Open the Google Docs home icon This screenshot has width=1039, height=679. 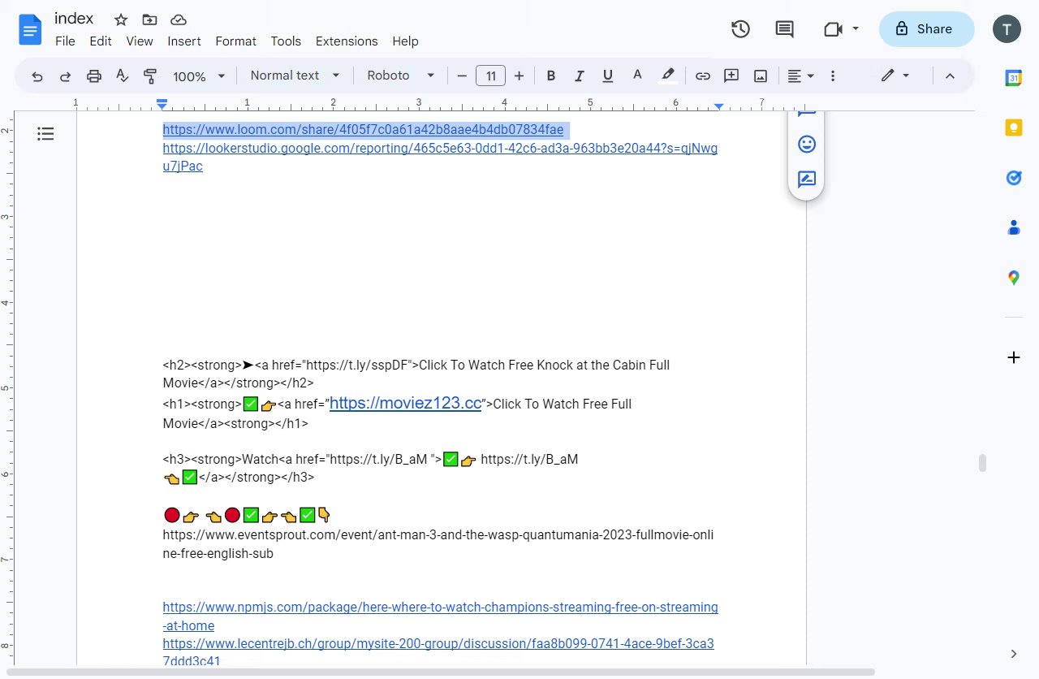tap(29, 30)
